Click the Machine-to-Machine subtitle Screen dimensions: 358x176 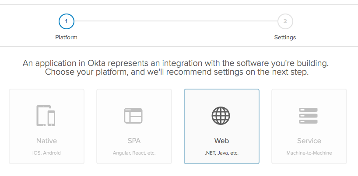309,153
